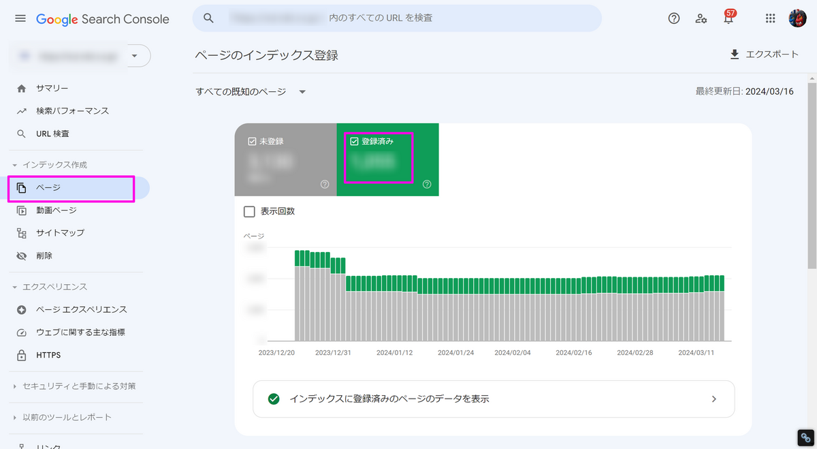Viewport: 817px width, 449px height.
Task: Click the 動画ページ video icon
Action: point(22,211)
